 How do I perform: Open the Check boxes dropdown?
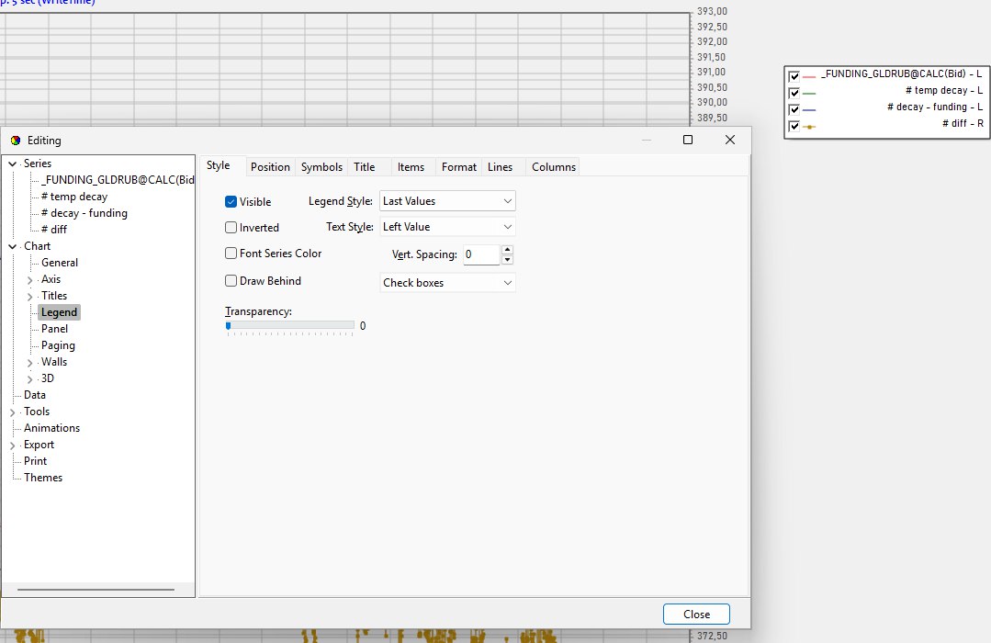click(x=447, y=283)
